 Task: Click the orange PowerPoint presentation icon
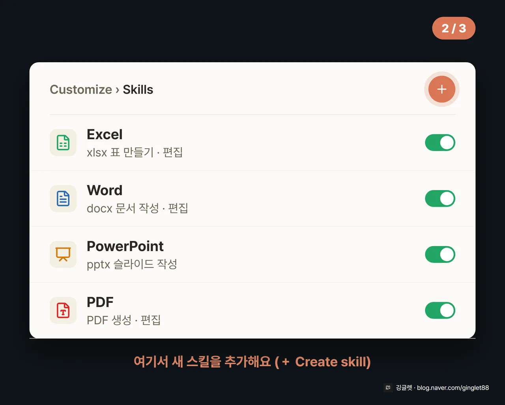[63, 254]
